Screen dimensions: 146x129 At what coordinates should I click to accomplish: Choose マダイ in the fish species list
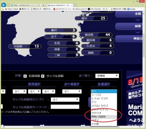104,120
